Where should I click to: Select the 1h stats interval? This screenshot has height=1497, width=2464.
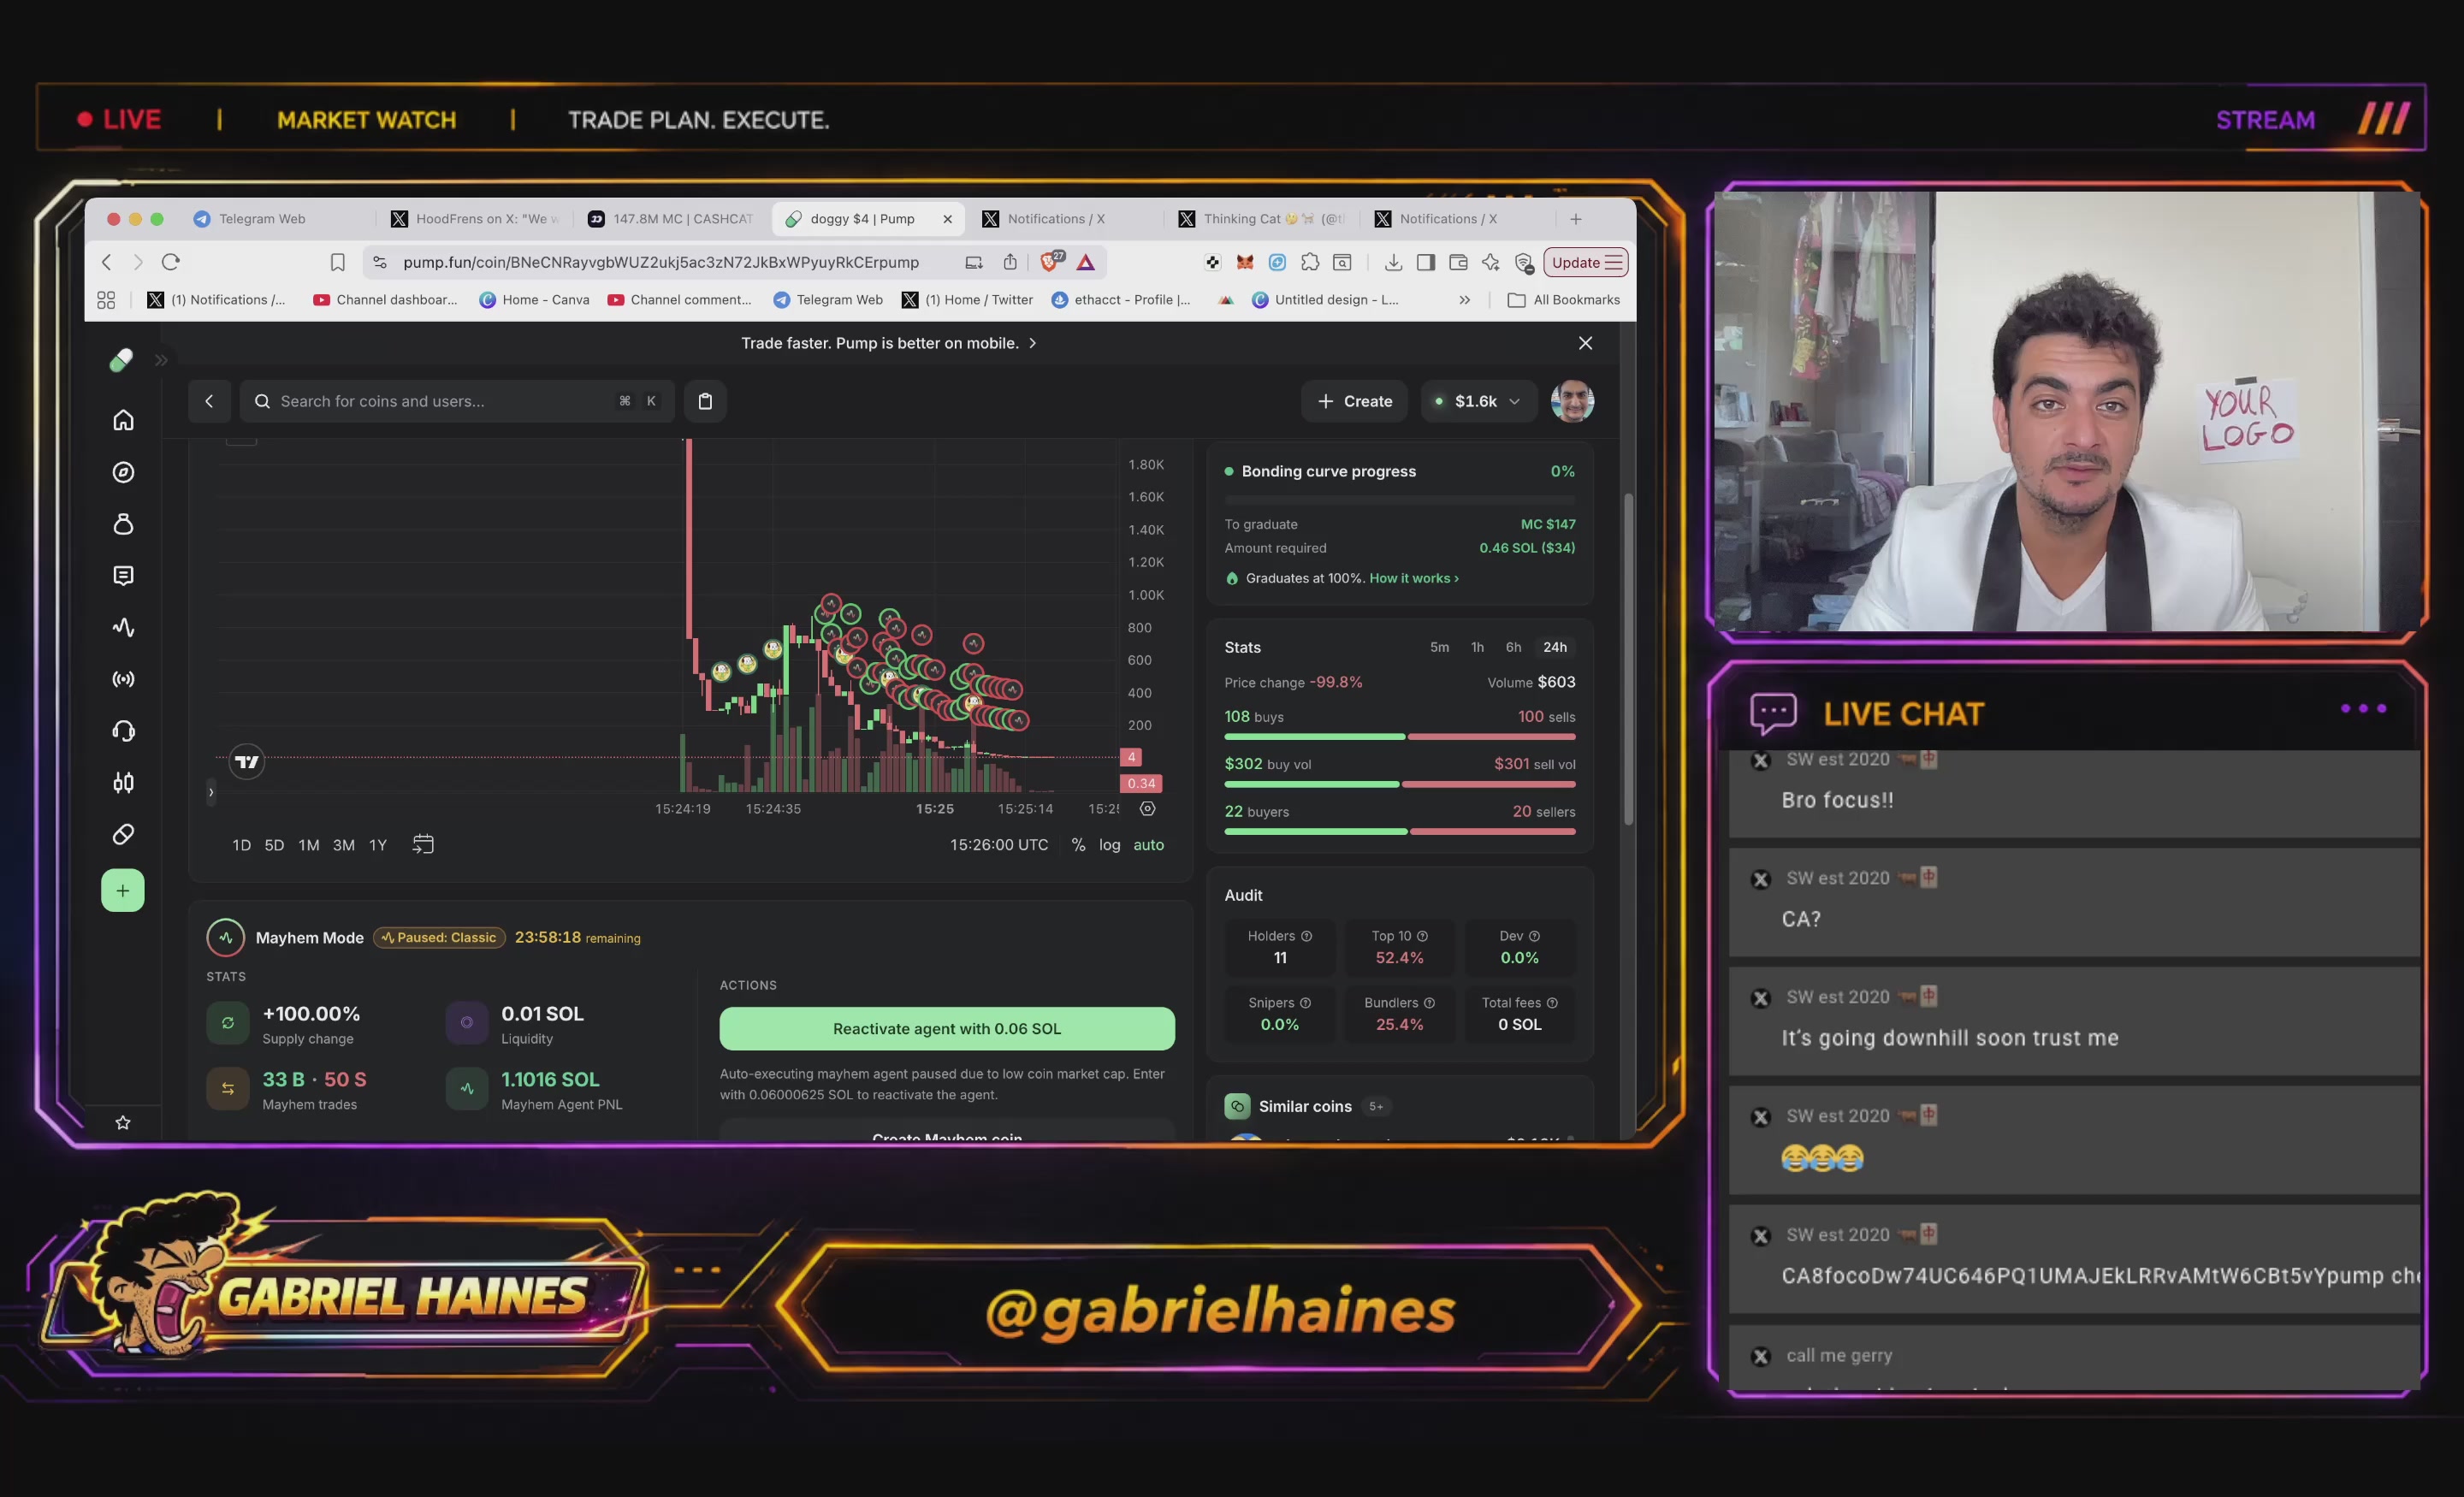(1477, 647)
